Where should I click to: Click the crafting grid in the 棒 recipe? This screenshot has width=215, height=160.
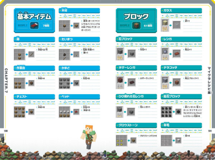pos(19,54)
